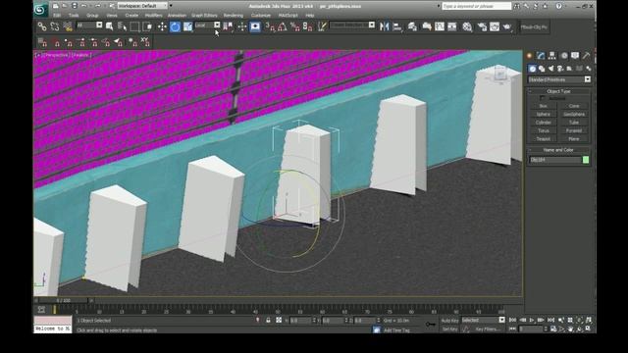The width and height of the screenshot is (628, 353).
Task: Open the Edit menu
Action: (57, 16)
